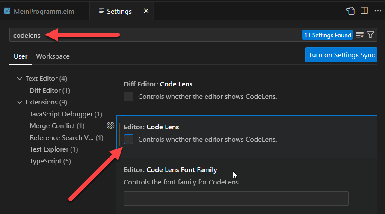Image resolution: width=385 pixels, height=214 pixels.
Task: Open the settings filter funnel
Action: (370, 35)
